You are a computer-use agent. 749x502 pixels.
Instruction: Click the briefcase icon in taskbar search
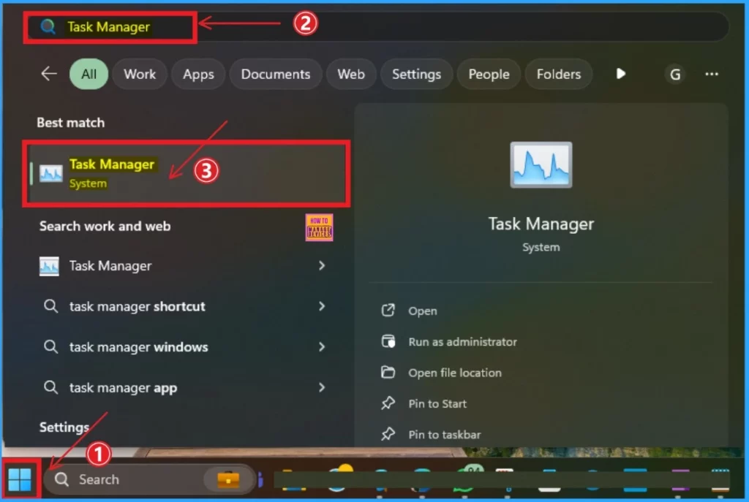click(x=228, y=479)
